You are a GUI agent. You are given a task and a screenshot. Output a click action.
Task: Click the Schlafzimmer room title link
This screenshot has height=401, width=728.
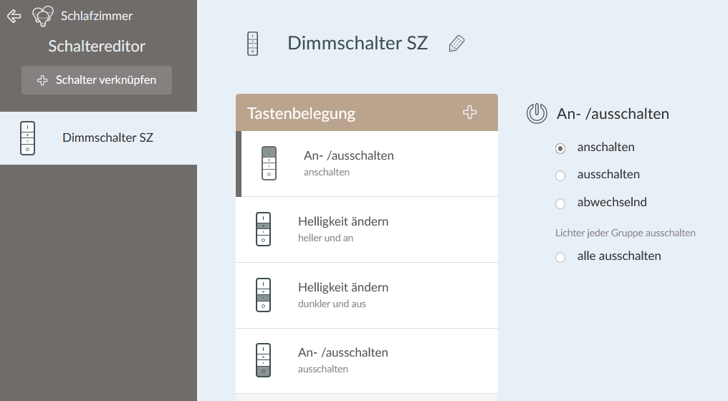(x=97, y=16)
